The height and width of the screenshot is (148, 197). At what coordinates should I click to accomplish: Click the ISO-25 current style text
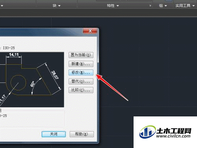[9, 48]
